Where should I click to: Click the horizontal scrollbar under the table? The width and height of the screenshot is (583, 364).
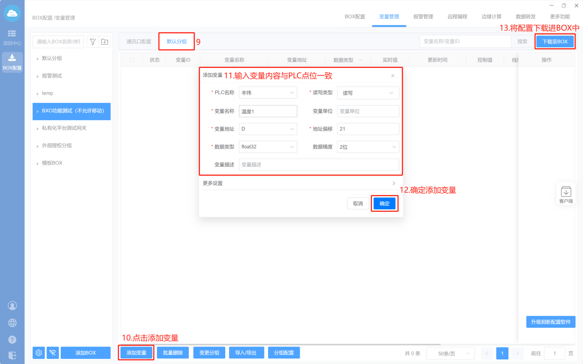pos(280,344)
